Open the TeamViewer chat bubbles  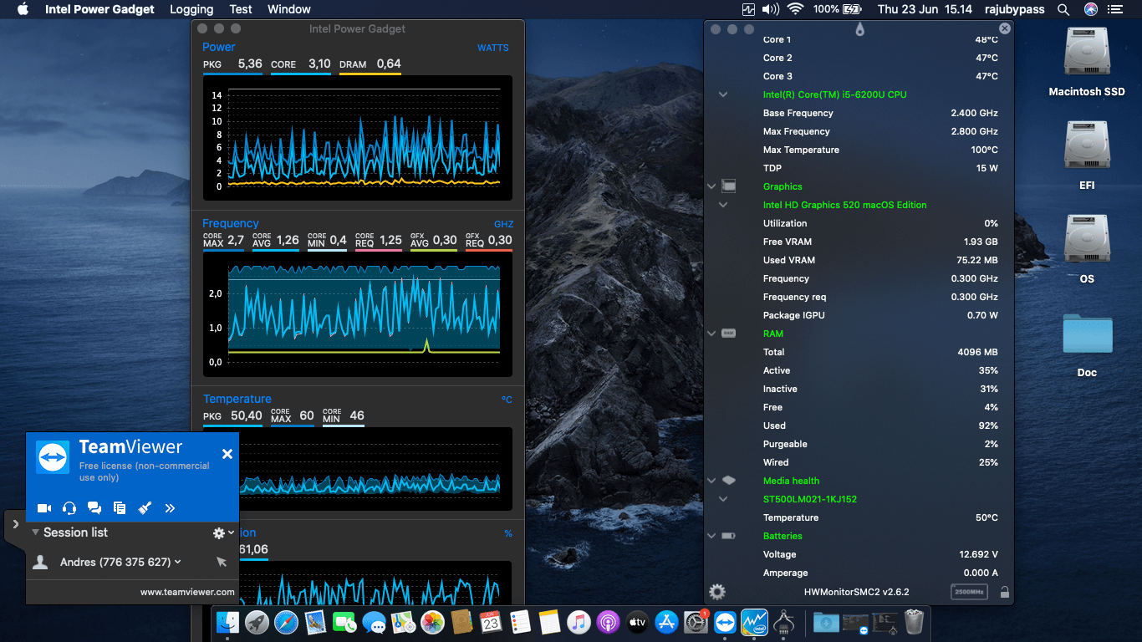tap(94, 507)
